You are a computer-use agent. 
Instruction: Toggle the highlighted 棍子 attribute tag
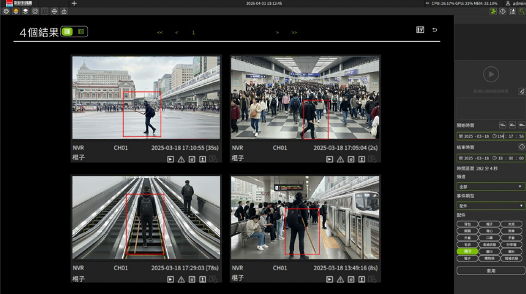coord(467,251)
